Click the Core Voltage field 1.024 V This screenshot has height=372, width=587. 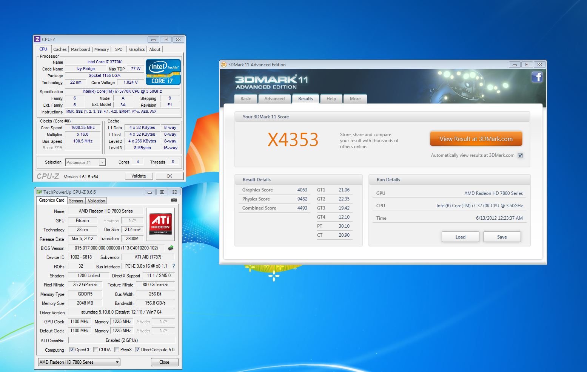pos(131,83)
